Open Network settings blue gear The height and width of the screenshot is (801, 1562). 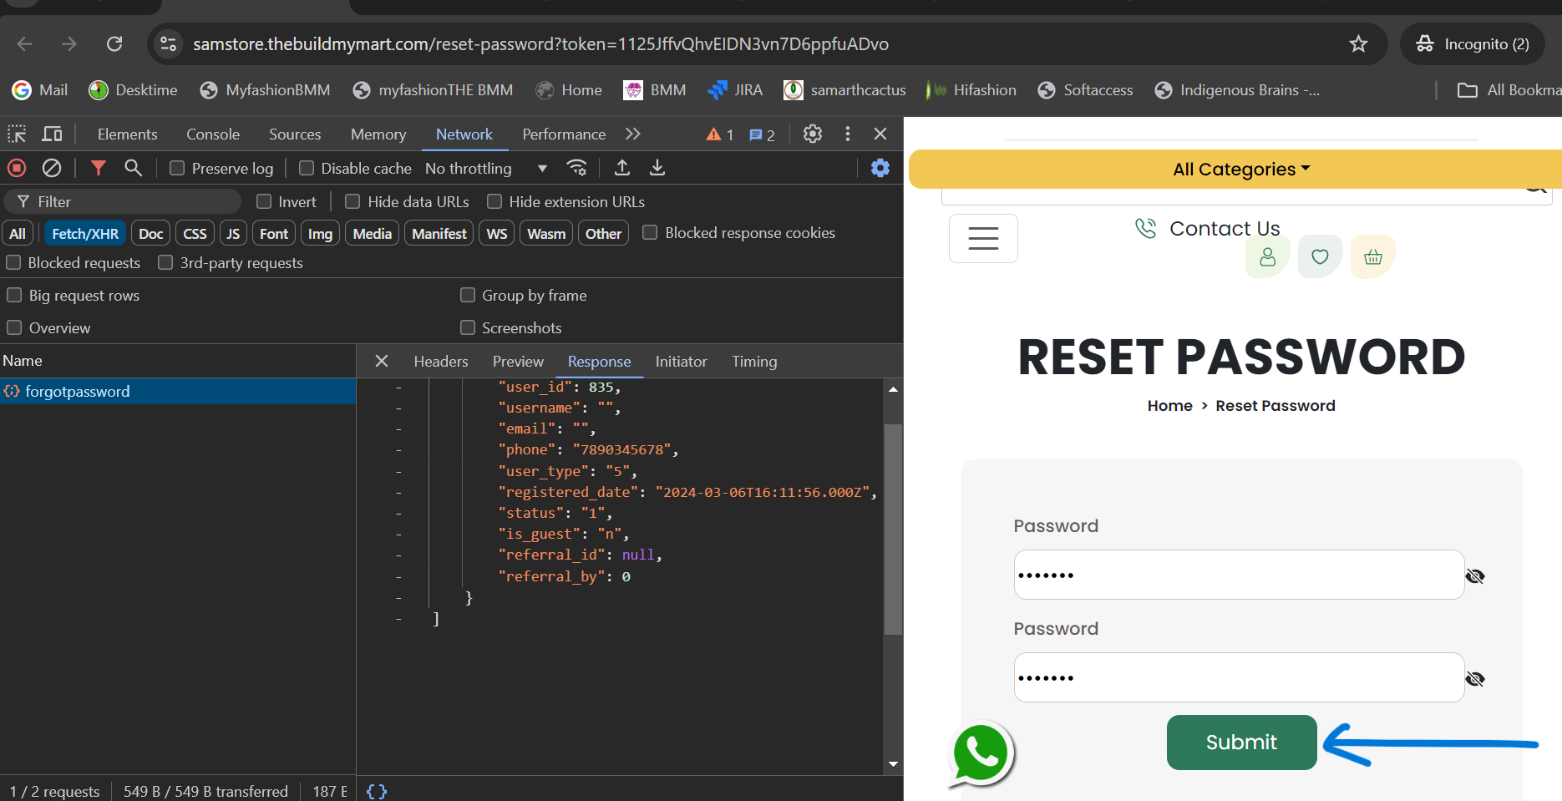pos(880,168)
